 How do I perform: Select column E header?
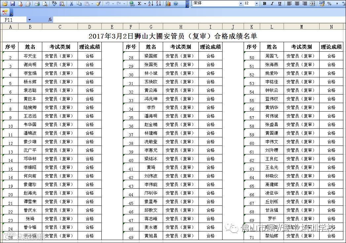pyautogui.click(x=112, y=27)
